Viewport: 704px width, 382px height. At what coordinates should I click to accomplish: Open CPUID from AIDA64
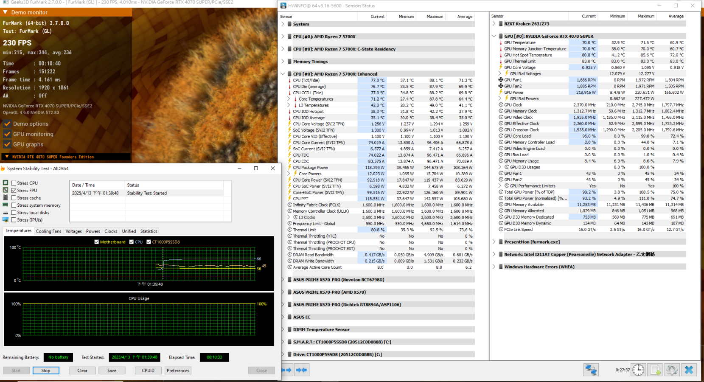pos(148,371)
